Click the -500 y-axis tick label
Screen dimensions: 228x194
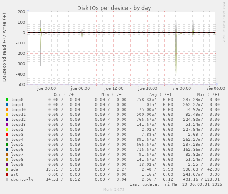click(x=20, y=84)
